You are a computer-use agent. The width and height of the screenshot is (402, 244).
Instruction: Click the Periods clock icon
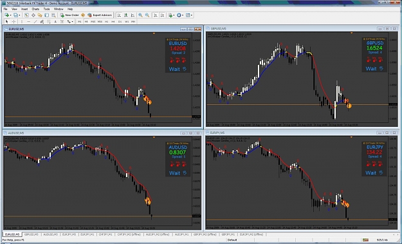pos(179,15)
